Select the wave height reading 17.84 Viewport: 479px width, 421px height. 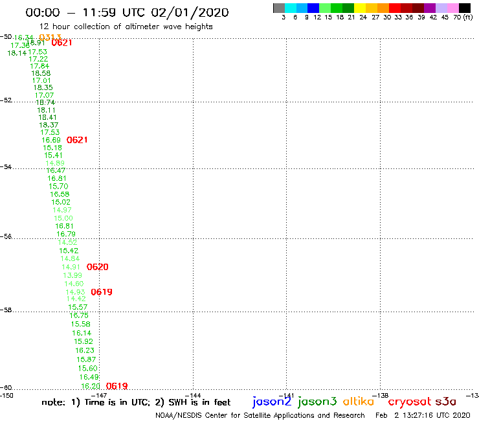tap(39, 66)
